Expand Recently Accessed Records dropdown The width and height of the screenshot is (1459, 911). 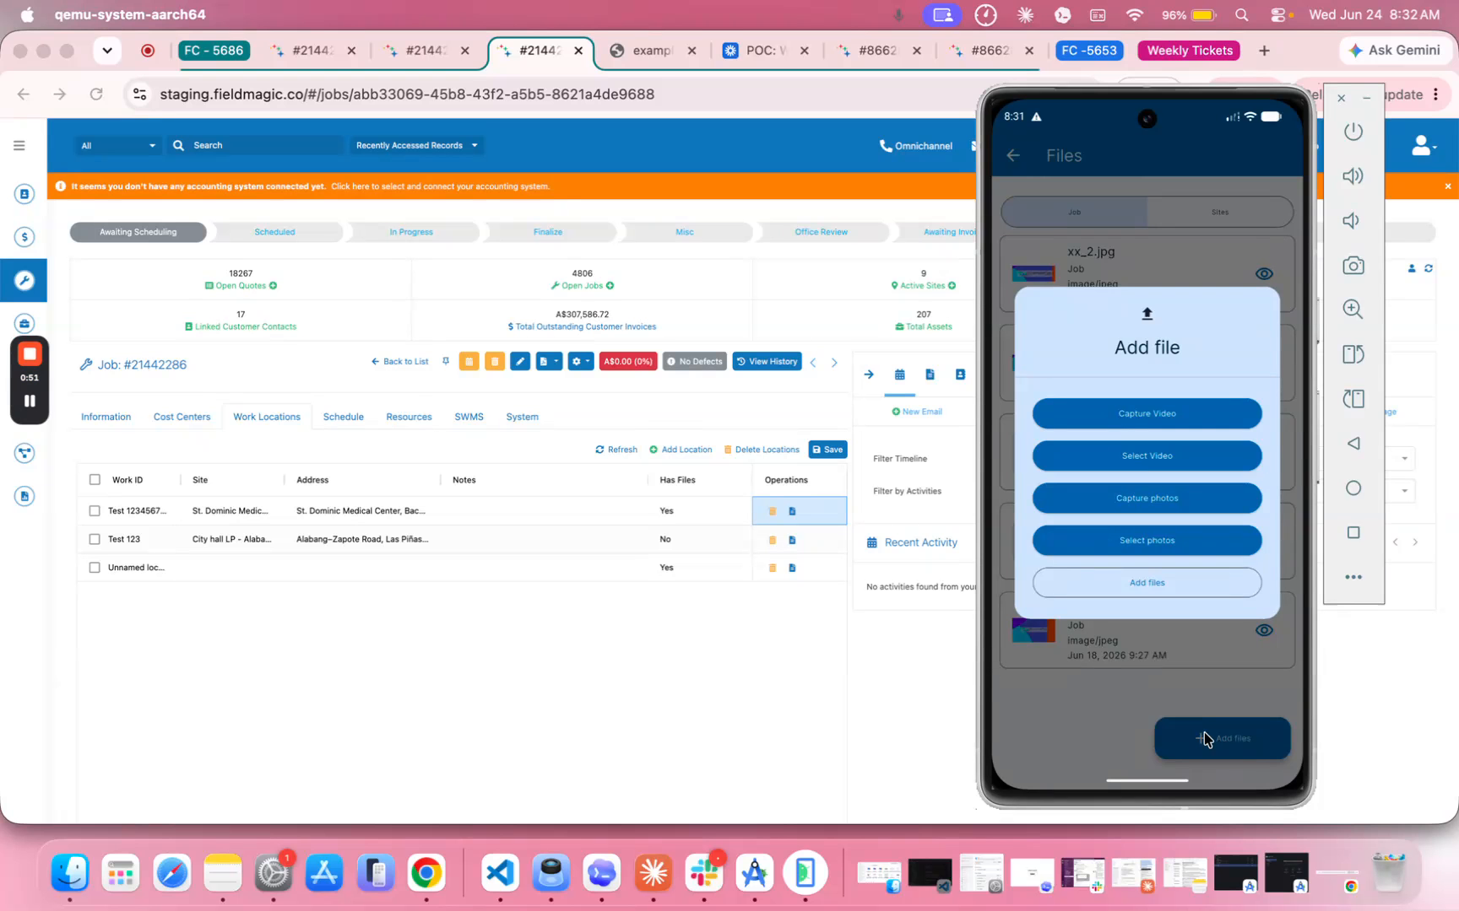(417, 146)
